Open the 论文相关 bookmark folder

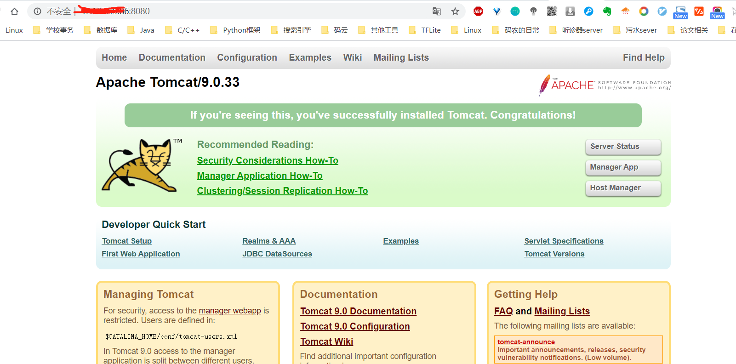[688, 30]
